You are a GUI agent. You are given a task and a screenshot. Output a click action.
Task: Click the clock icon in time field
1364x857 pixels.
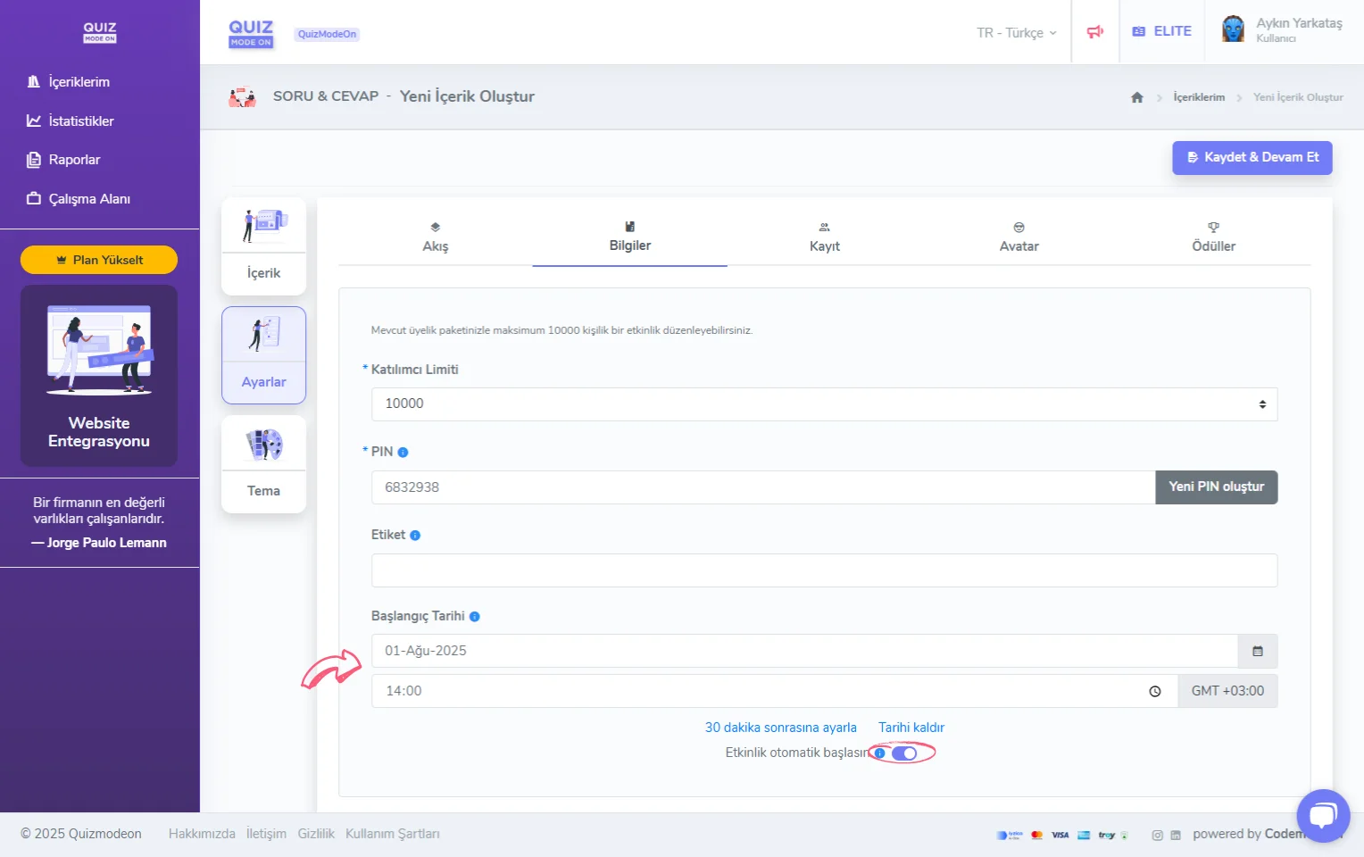(1154, 692)
